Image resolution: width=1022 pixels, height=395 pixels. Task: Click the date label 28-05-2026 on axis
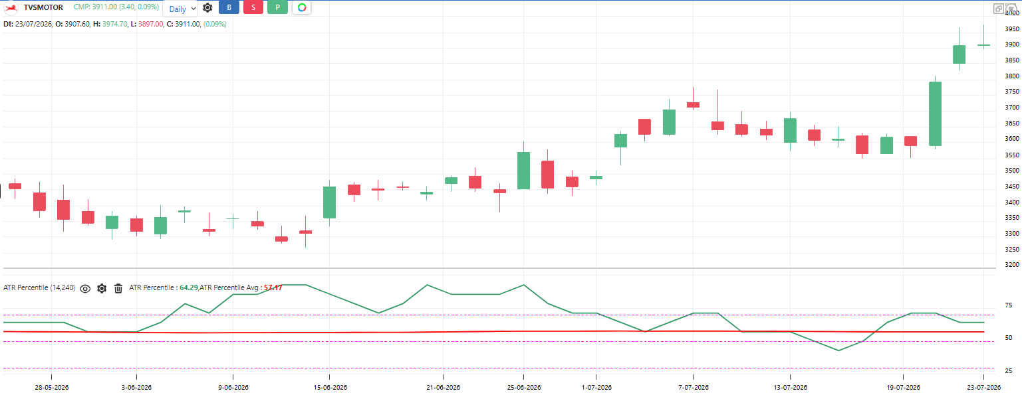[51, 387]
